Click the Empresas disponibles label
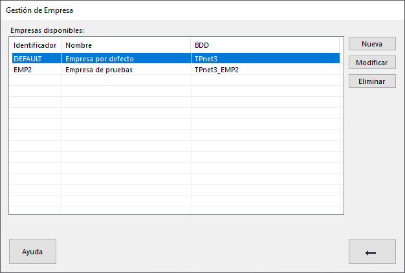The width and height of the screenshot is (405, 273). [47, 30]
